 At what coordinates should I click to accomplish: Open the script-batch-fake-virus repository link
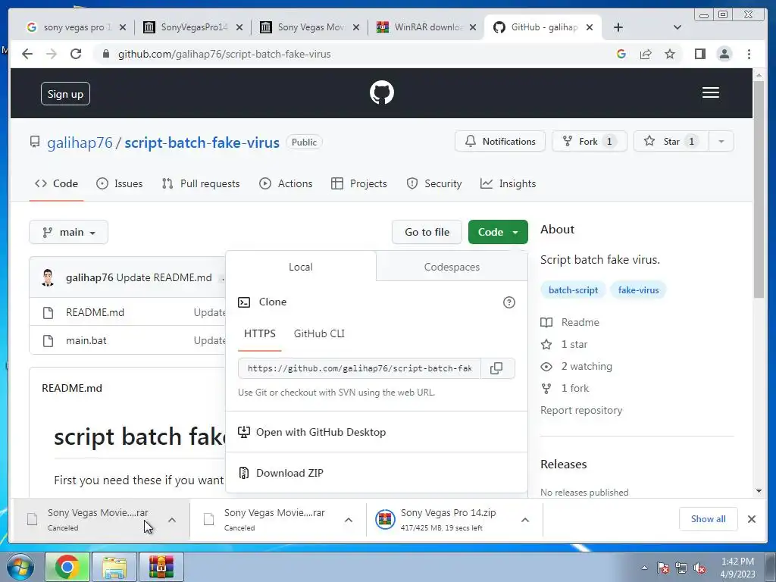(x=202, y=142)
